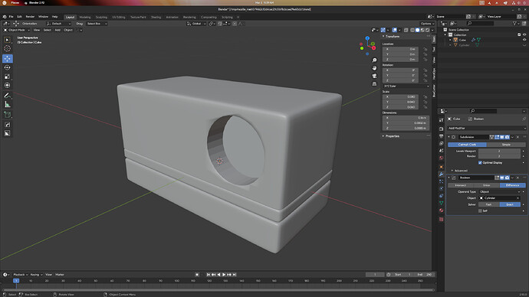Activate the Scale tool
The image size is (529, 297).
pos(7,77)
